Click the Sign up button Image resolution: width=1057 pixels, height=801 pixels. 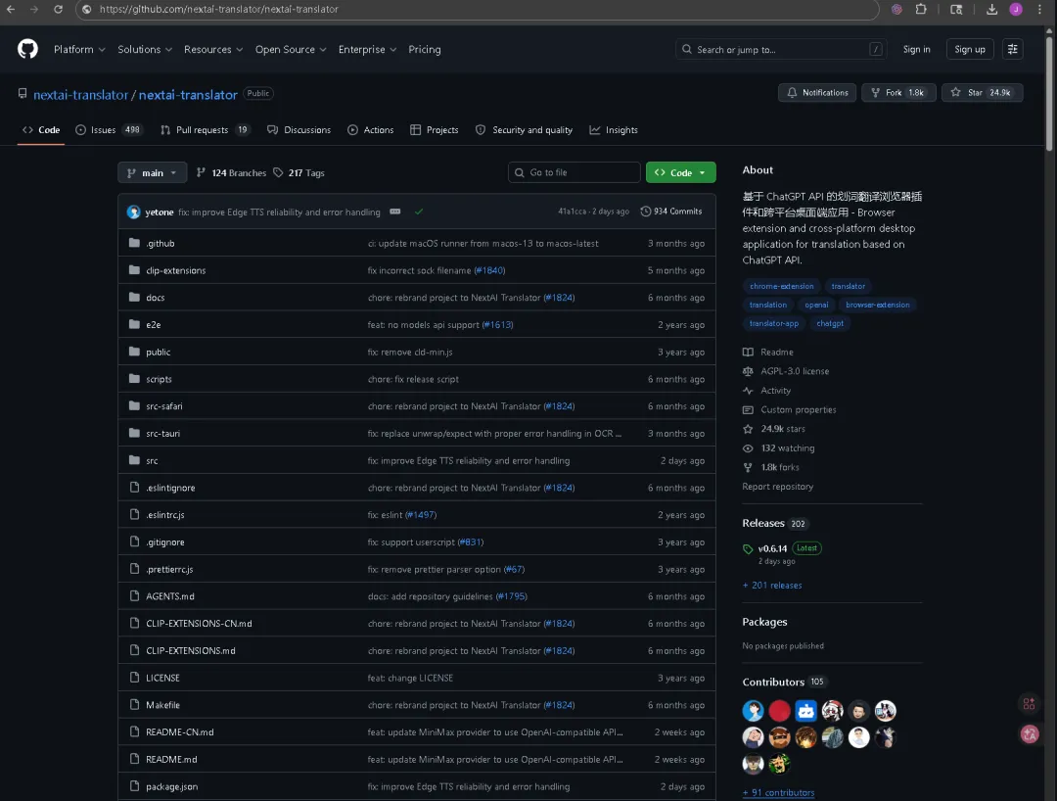[x=969, y=49]
